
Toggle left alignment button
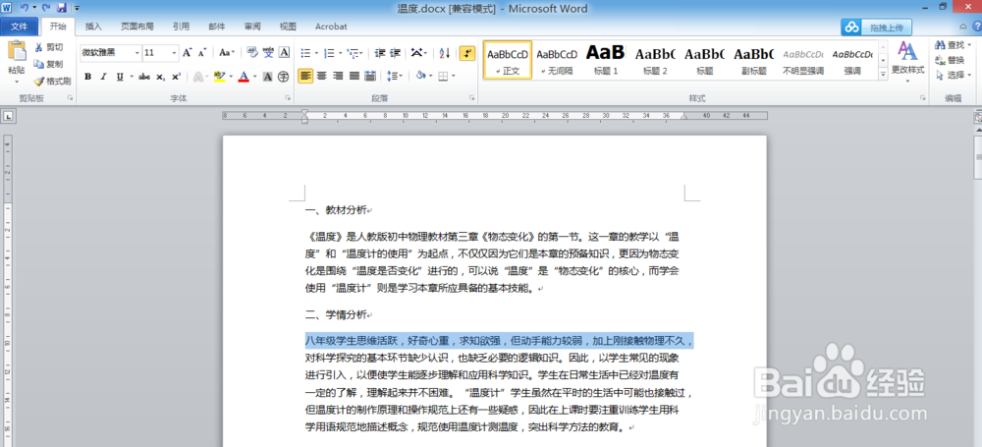pyautogui.click(x=305, y=76)
